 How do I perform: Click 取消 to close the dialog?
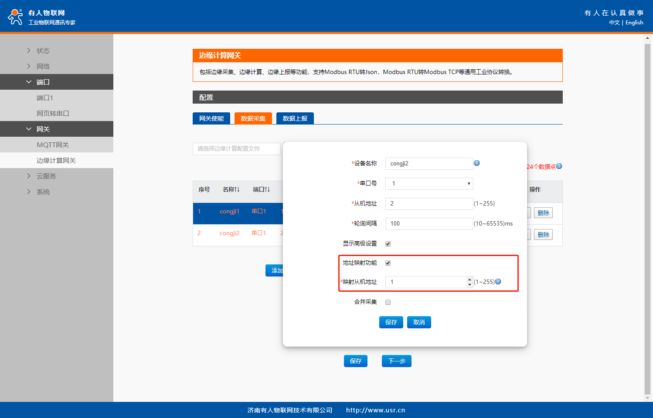[x=419, y=322]
